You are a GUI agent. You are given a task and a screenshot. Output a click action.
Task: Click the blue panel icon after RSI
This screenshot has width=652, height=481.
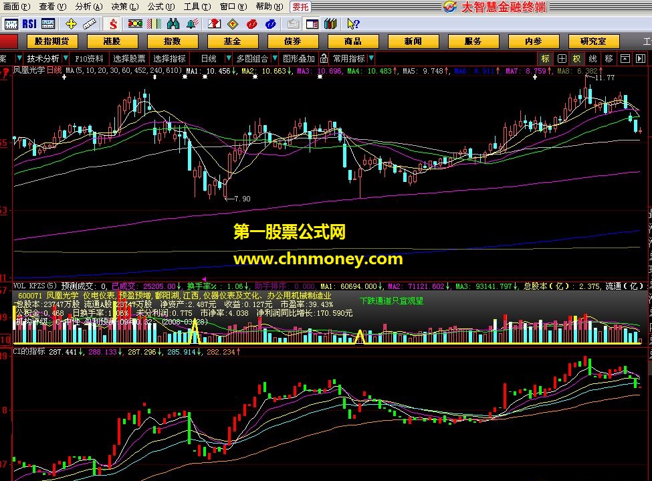48,24
